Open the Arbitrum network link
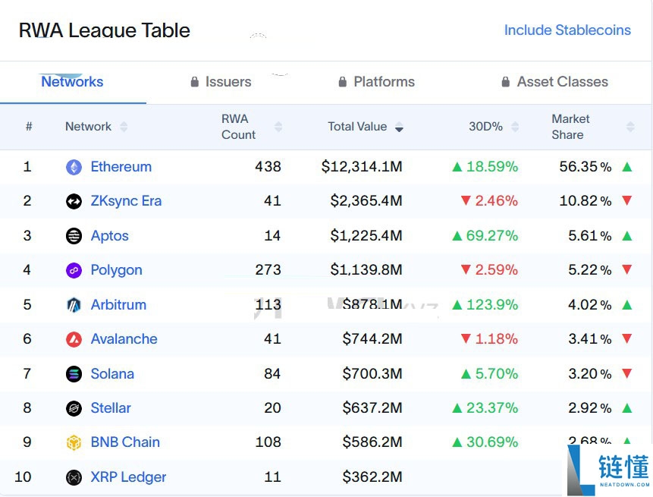Image resolution: width=653 pixels, height=497 pixels. point(118,304)
